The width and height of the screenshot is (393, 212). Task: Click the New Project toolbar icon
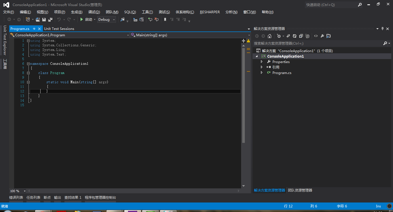click(x=28, y=19)
